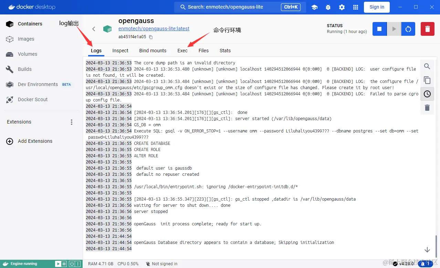
Task: Resume Docker engine with play icon in status bar
Action: (58, 264)
